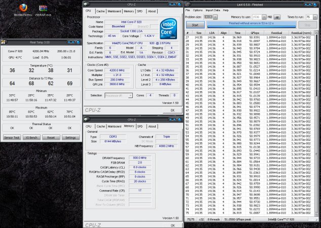Click the LinX title bar app icon
Screen dimensions: 321x228
187,4
